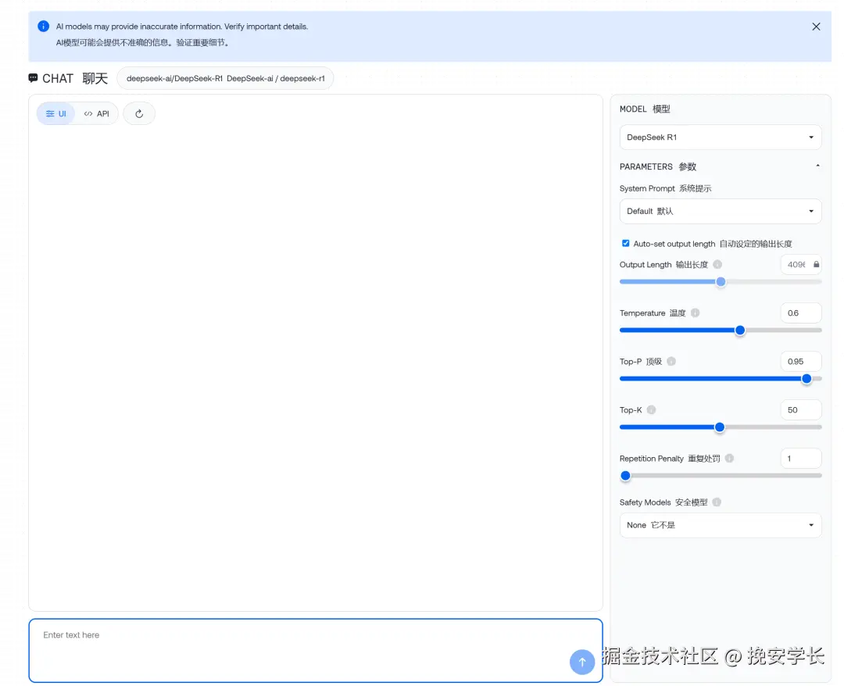Viewport: 844px width, 686px height.
Task: Dismiss the AI models warning banner
Action: 816,27
